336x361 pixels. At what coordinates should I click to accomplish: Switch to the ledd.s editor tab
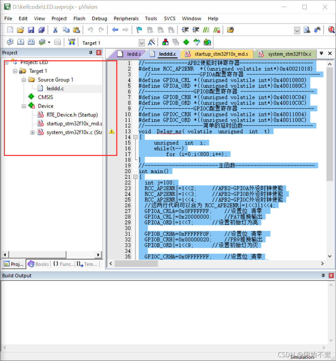coord(129,54)
